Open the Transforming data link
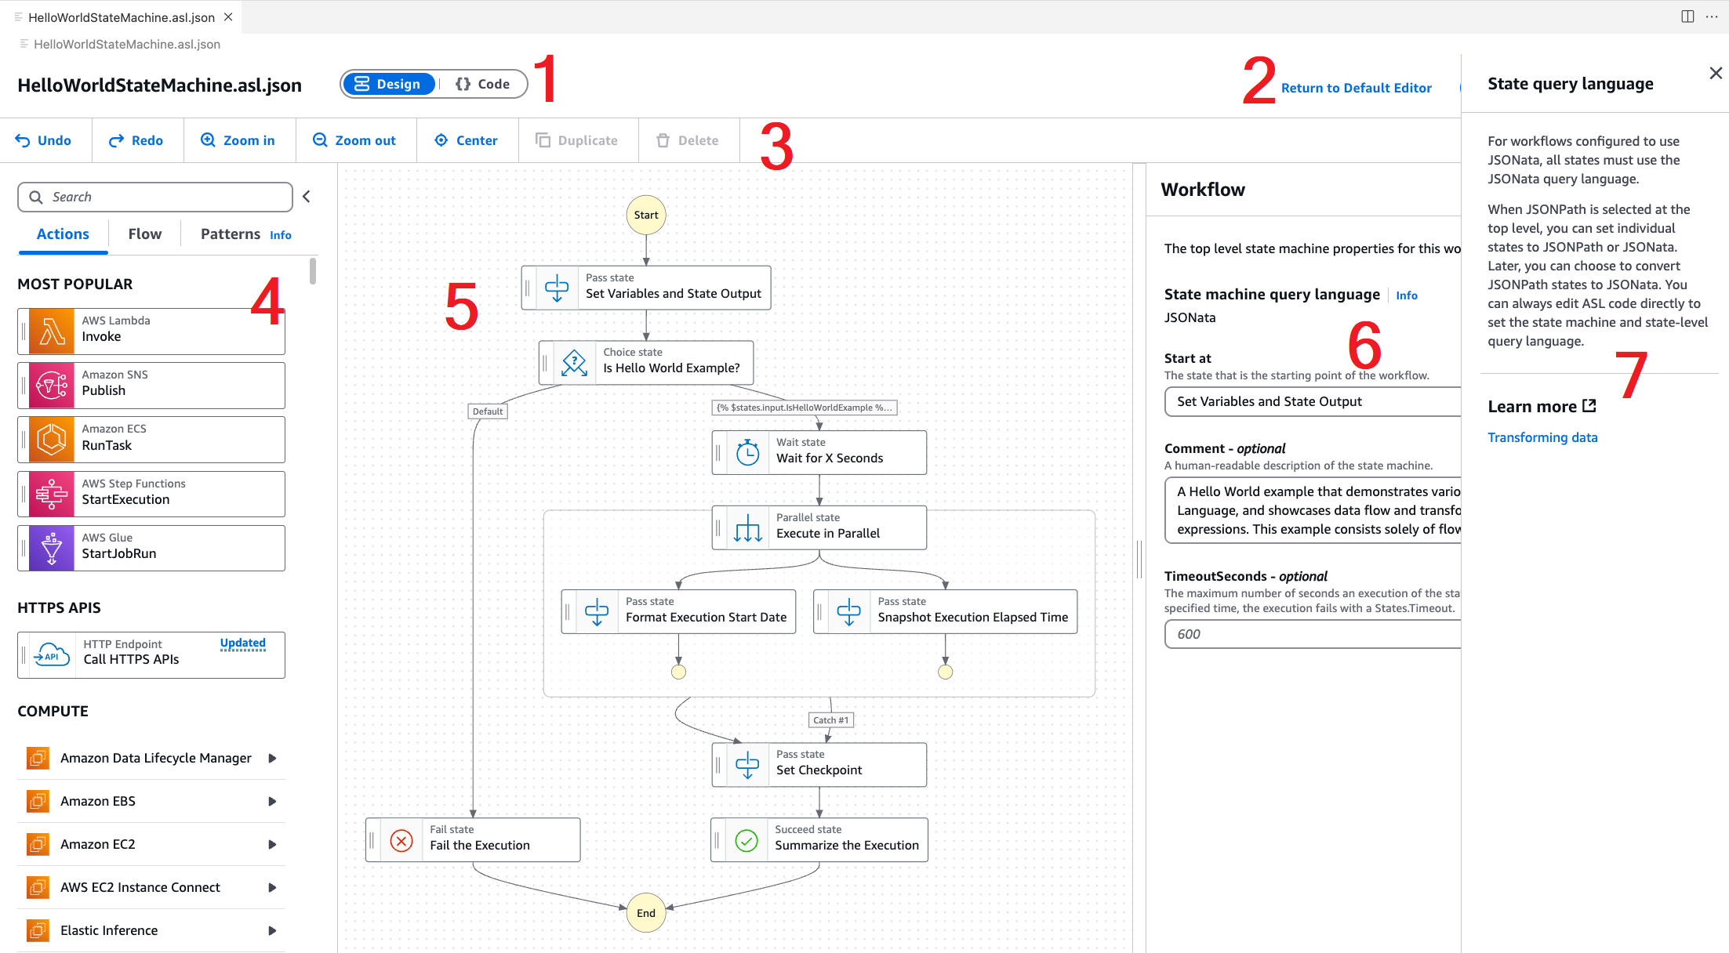This screenshot has height=953, width=1729. (1542, 437)
